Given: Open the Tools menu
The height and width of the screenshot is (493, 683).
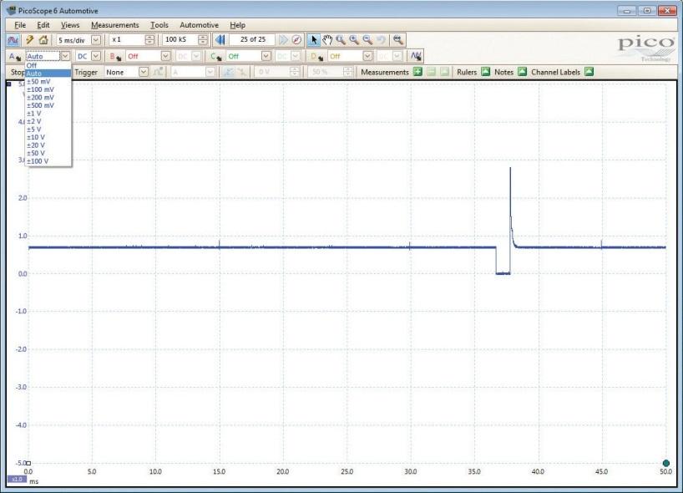Looking at the screenshot, I should [x=159, y=25].
